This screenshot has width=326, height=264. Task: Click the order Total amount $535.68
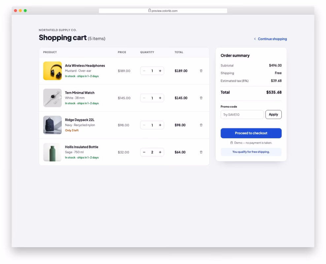coord(274,92)
